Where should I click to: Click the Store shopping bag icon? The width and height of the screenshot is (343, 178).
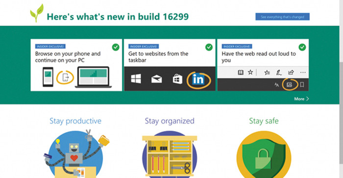click(x=177, y=79)
